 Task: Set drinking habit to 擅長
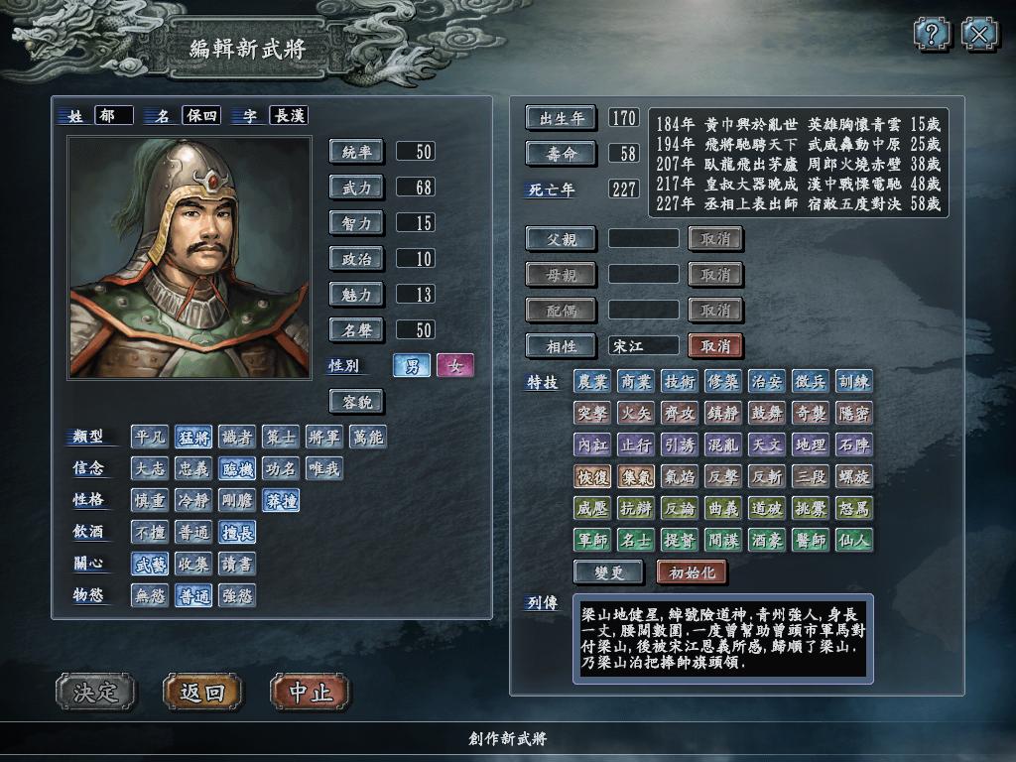click(237, 533)
